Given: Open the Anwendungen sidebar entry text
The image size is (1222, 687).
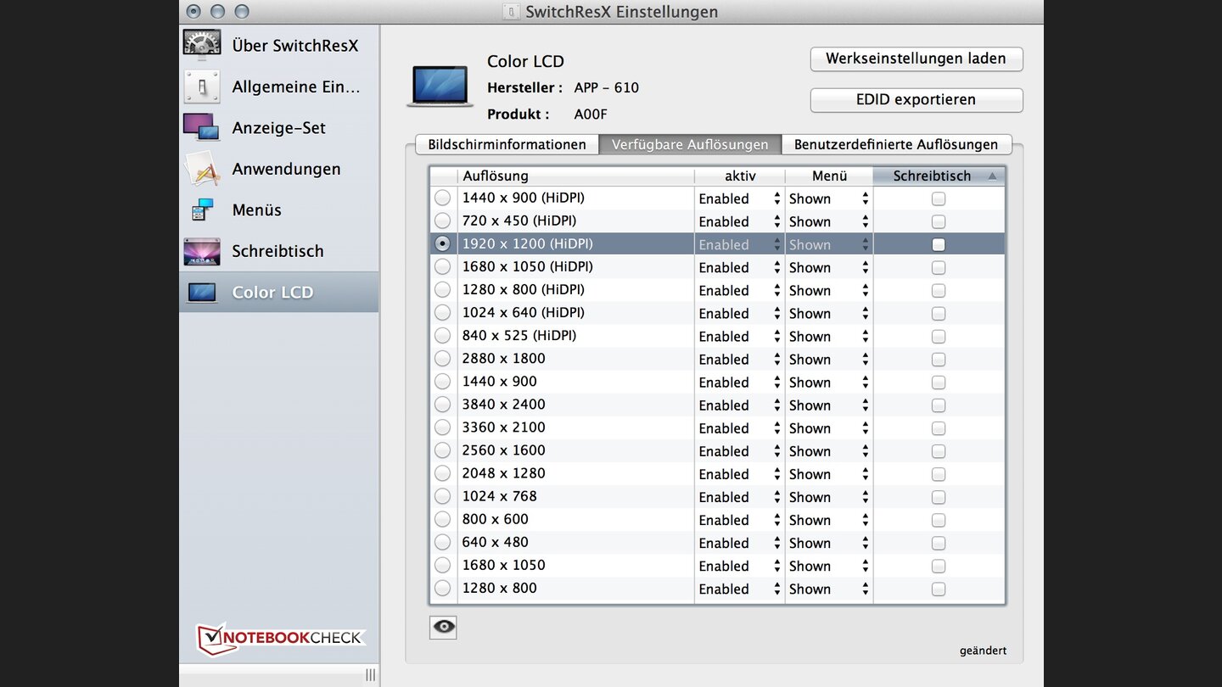Looking at the screenshot, I should [286, 169].
